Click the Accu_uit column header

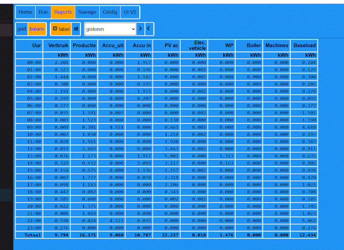tap(112, 46)
